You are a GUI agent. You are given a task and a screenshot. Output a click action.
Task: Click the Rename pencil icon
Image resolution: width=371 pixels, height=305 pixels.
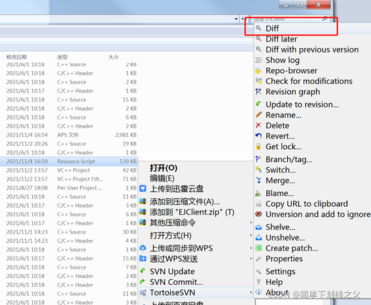258,115
